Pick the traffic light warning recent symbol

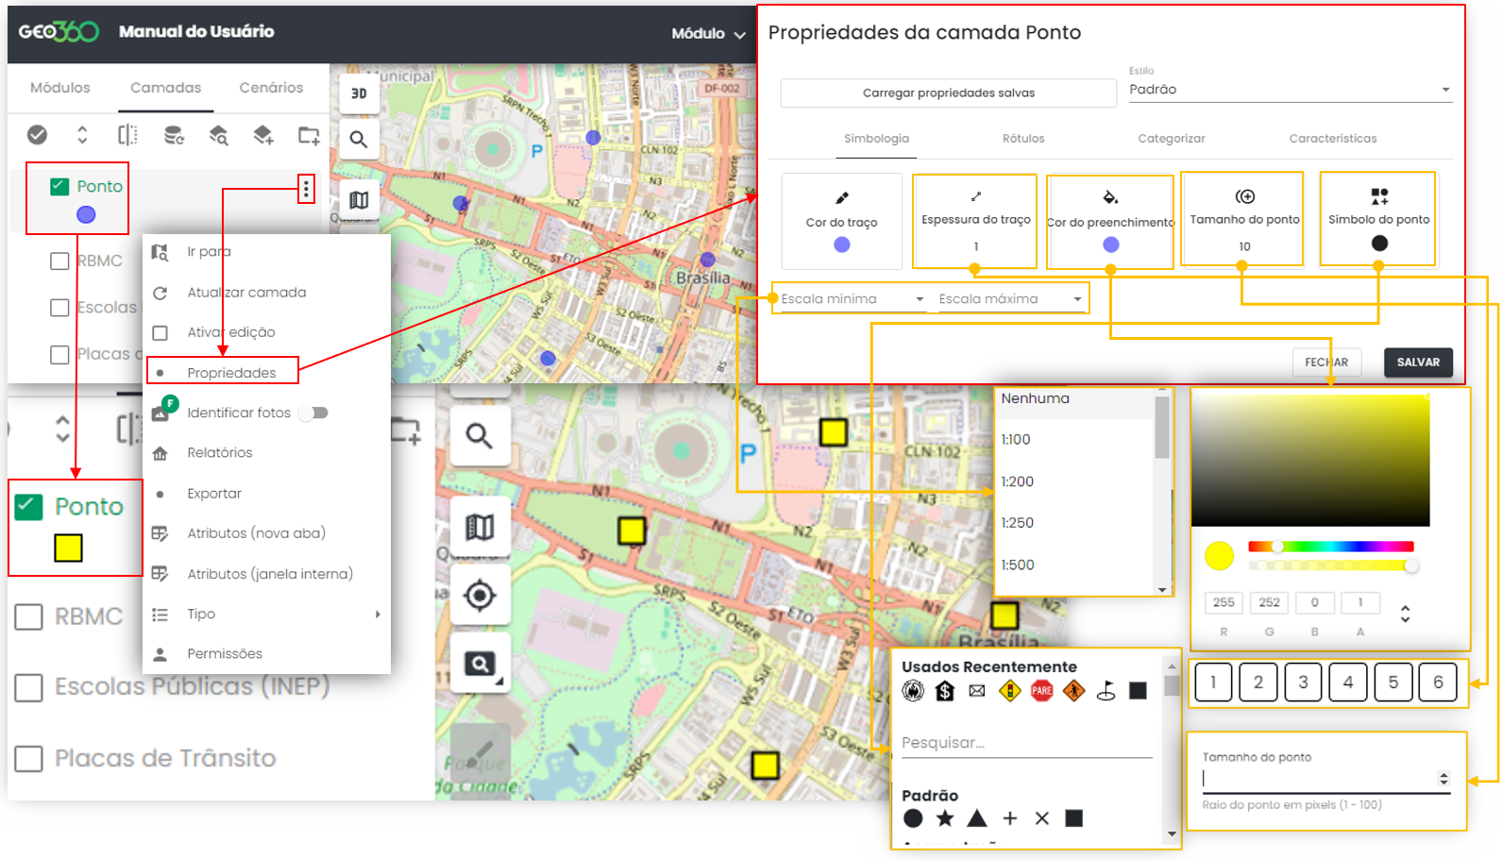click(x=1010, y=691)
